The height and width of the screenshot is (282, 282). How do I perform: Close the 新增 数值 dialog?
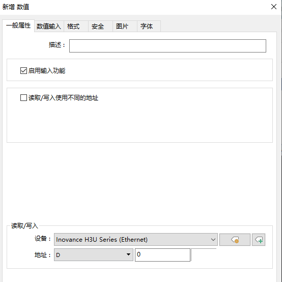pos(274,7)
